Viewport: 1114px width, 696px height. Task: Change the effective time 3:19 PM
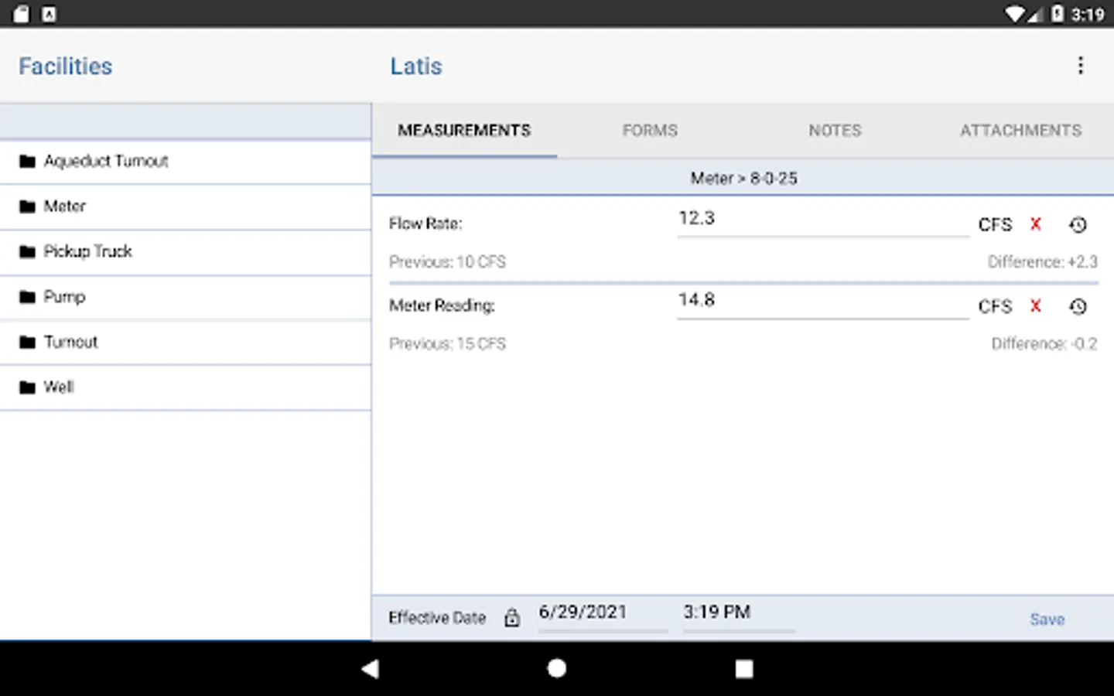739,614
